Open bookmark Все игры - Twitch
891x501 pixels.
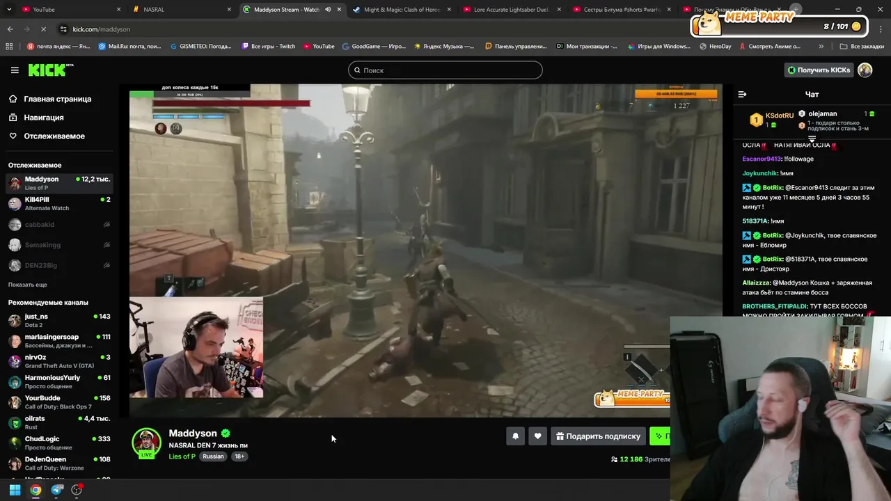pos(268,47)
